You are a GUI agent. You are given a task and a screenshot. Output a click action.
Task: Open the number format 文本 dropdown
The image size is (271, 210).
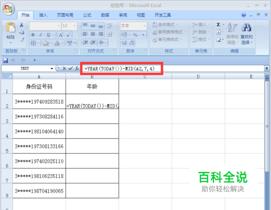(144, 26)
